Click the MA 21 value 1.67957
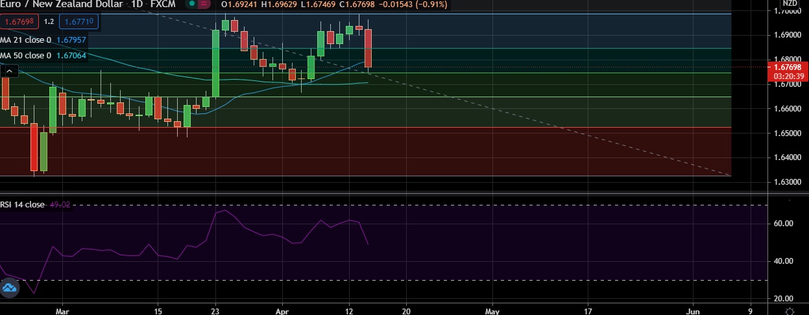 point(71,40)
